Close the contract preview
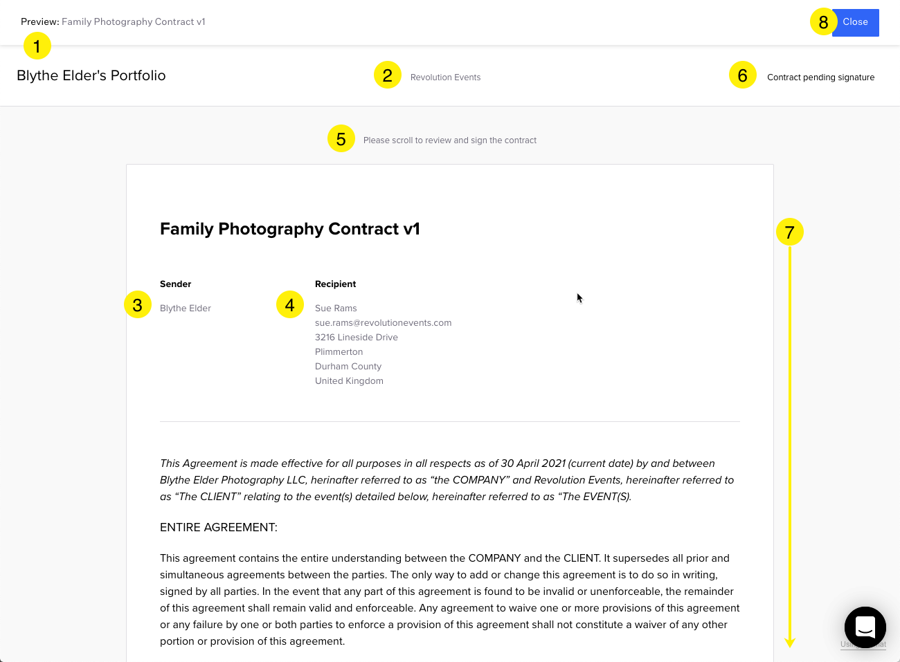The width and height of the screenshot is (900, 662). 856,22
